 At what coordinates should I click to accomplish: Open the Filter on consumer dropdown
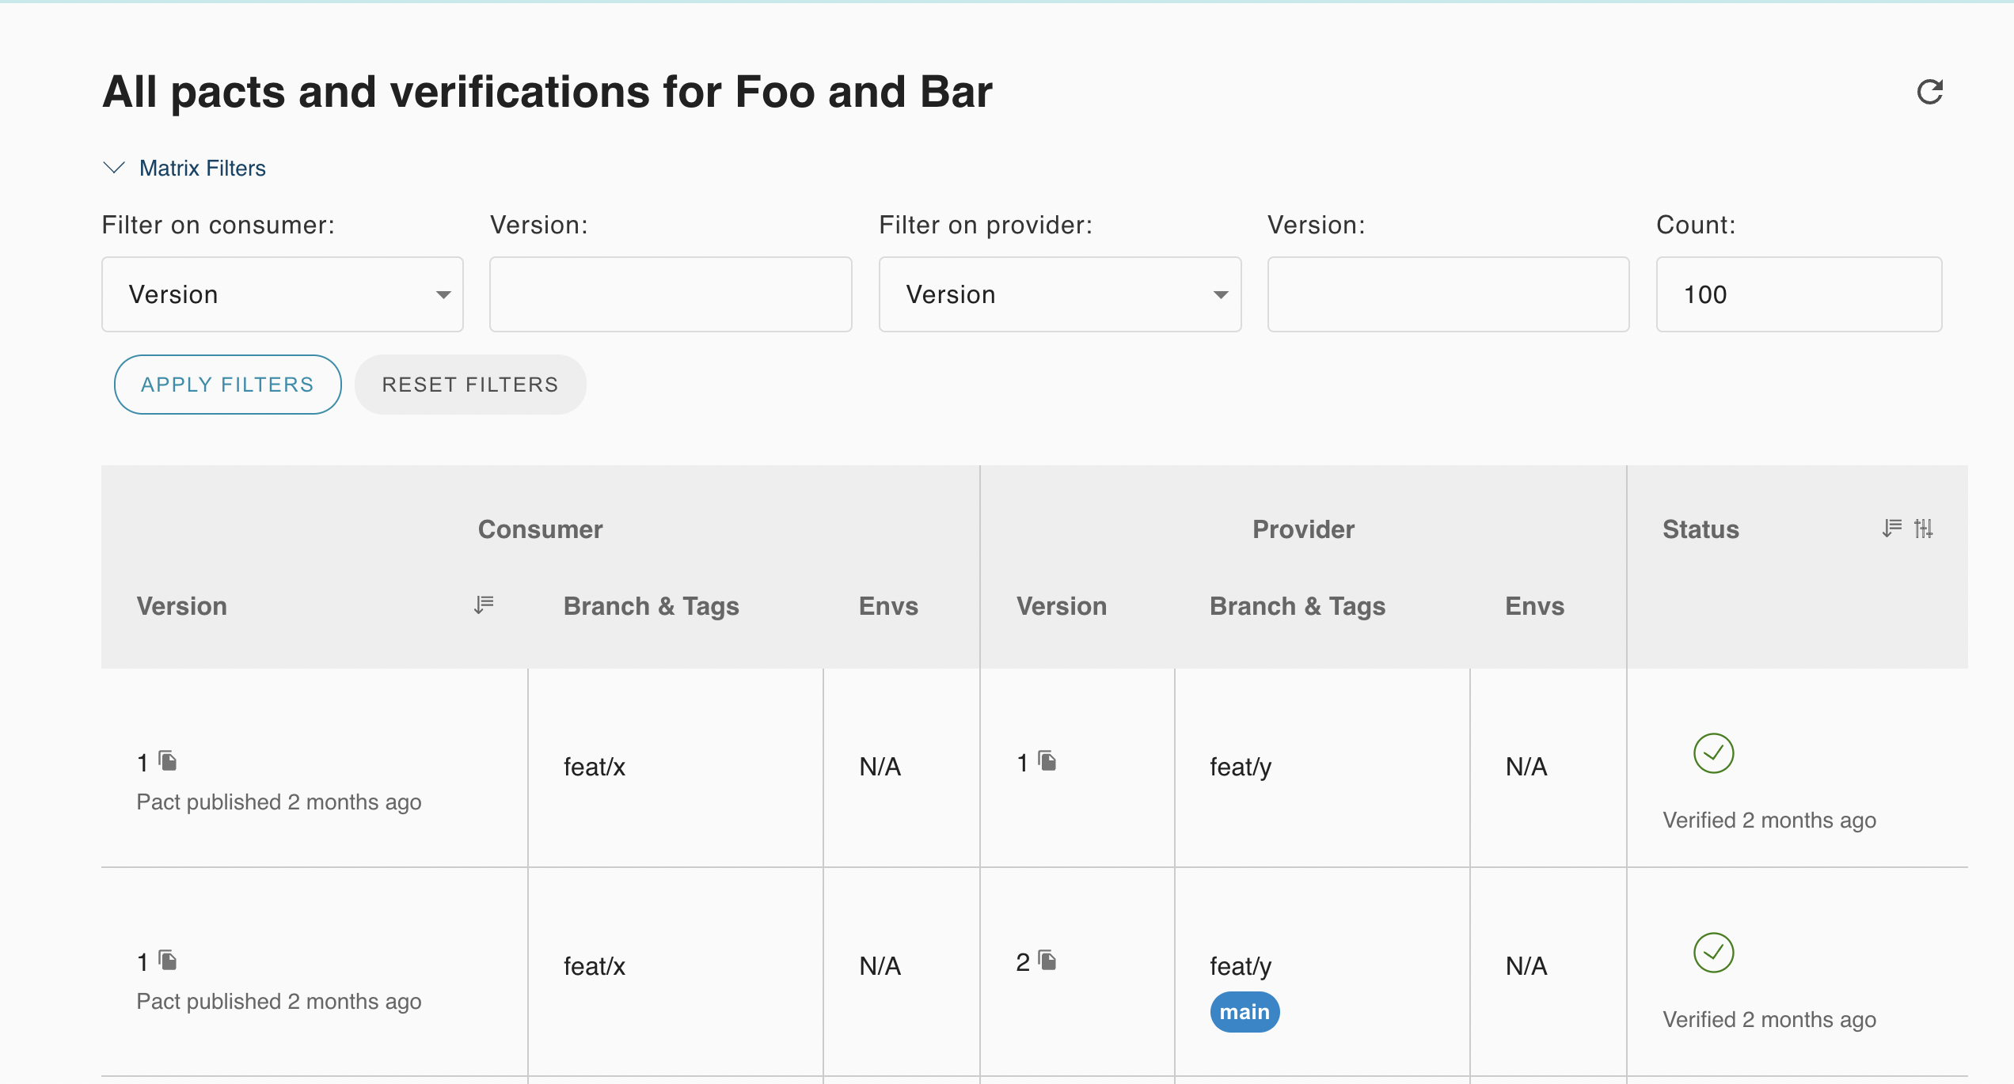click(x=282, y=294)
